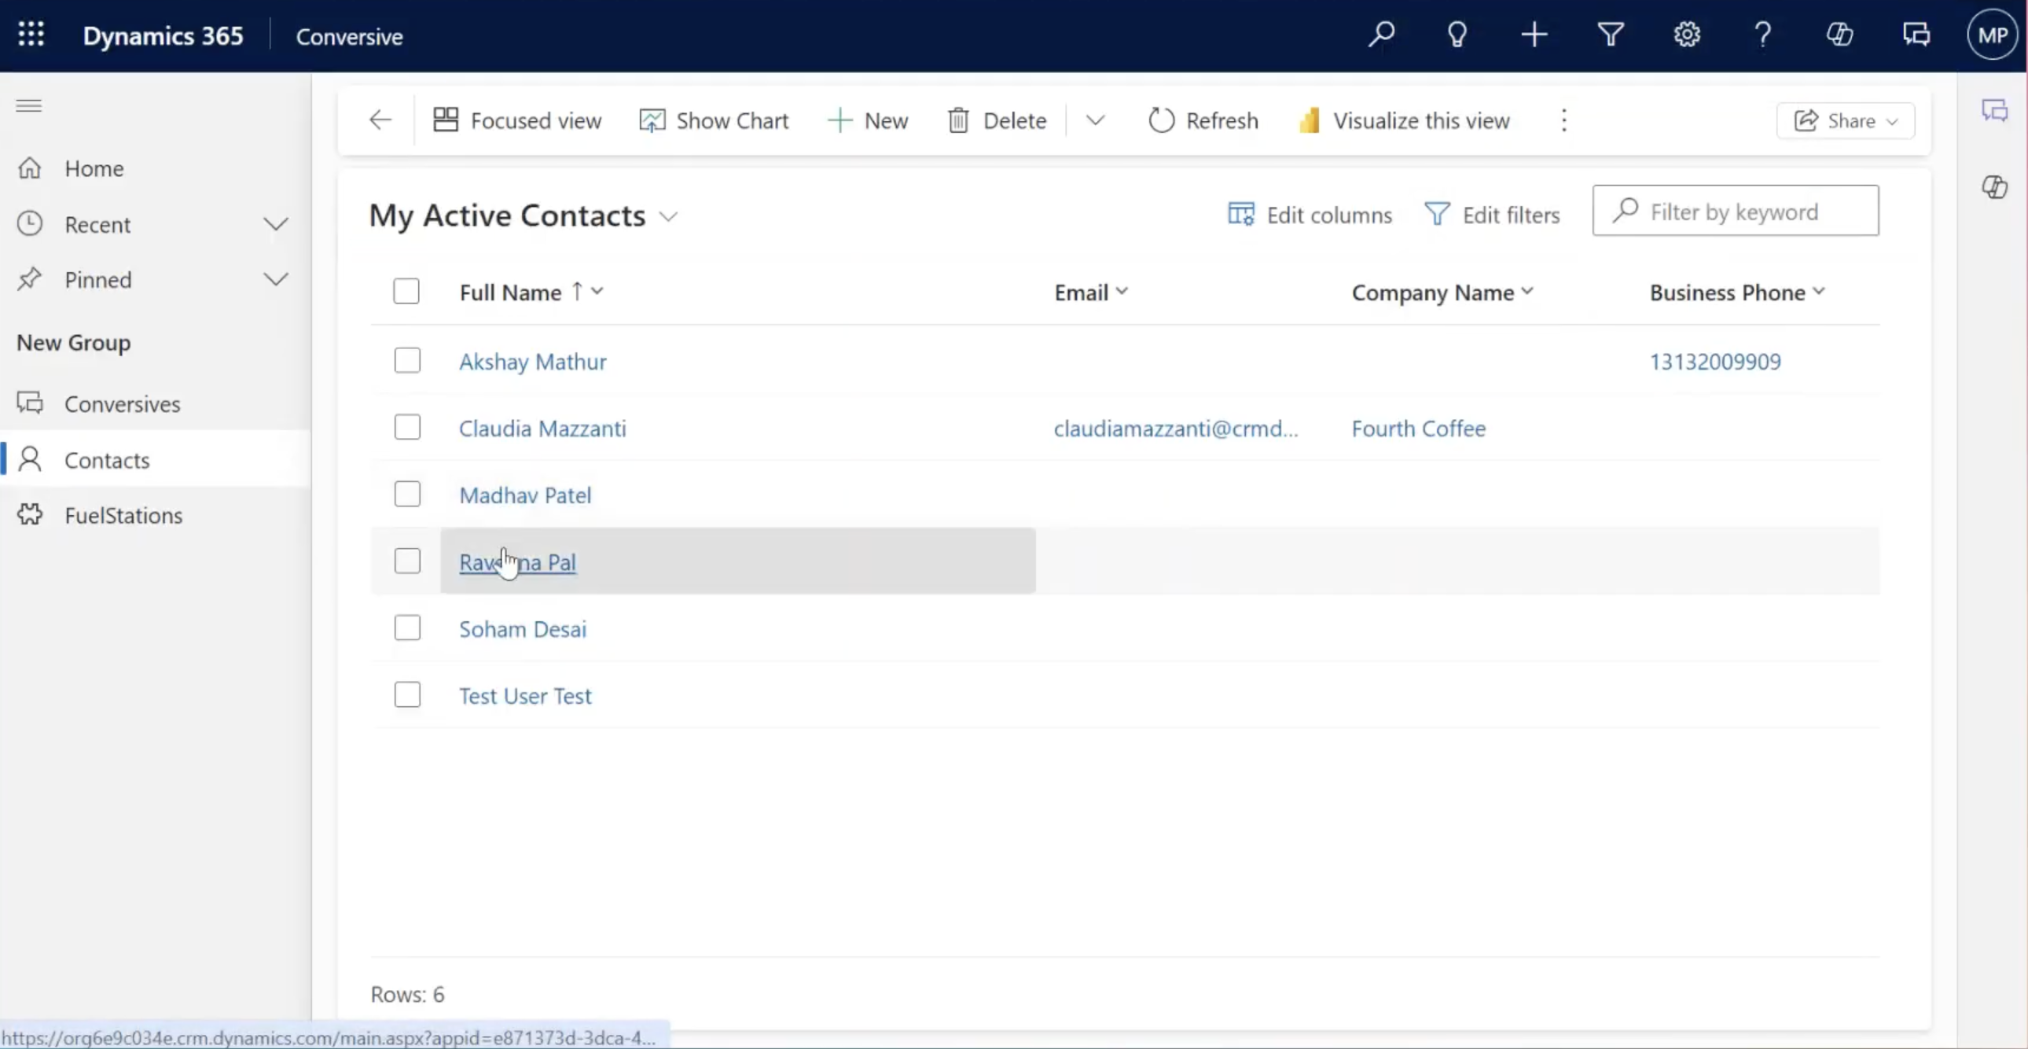Click the plus quick create icon
The width and height of the screenshot is (2028, 1049).
[x=1534, y=35]
